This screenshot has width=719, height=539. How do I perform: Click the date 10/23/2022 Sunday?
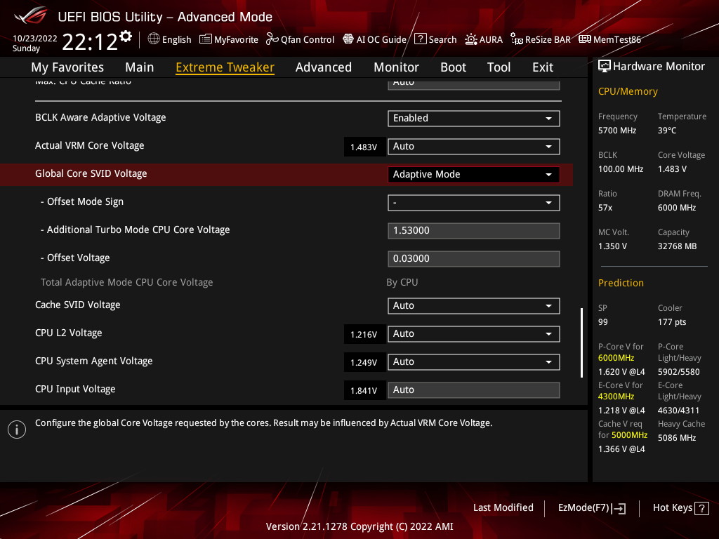[35, 43]
